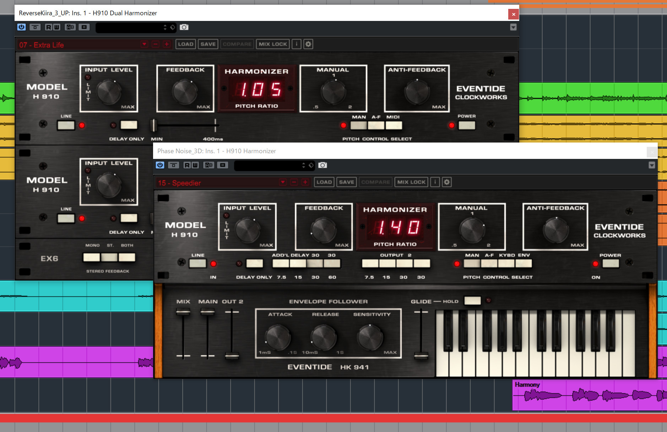667x432 pixels.
Task: Select MIDI pitch control in Dual Harmonizer
Action: [394, 125]
